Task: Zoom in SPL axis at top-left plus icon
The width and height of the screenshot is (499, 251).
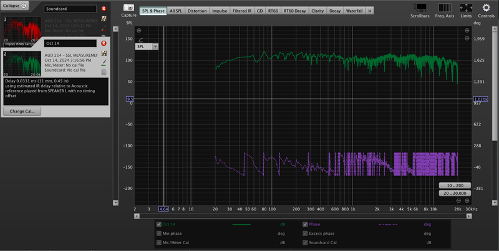Action: 139,30
